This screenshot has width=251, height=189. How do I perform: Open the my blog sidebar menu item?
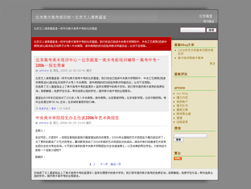point(182,94)
